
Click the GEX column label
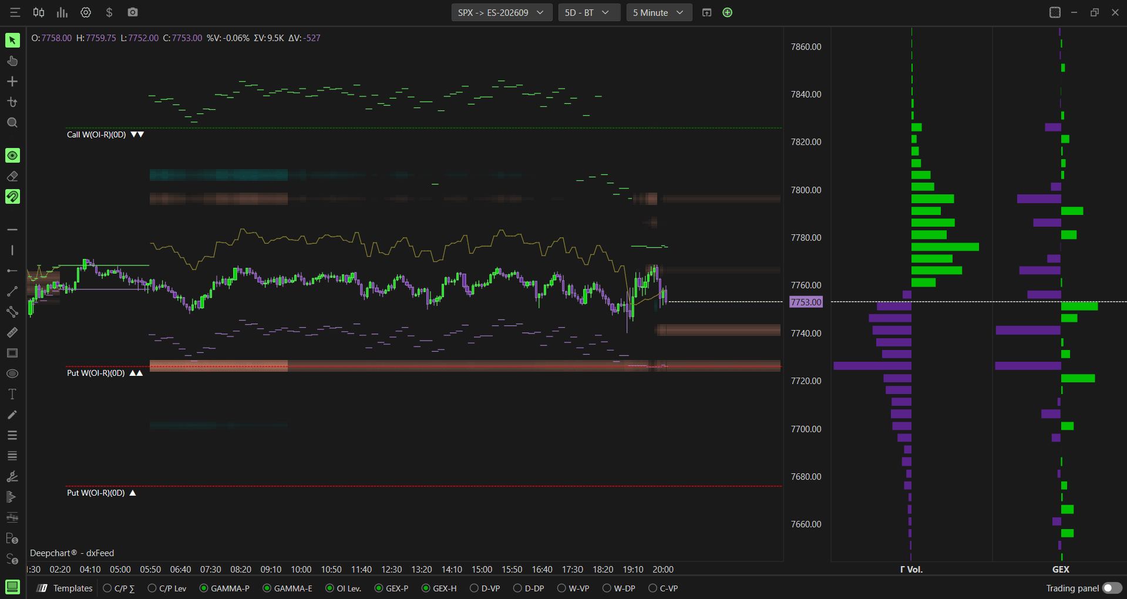[x=1061, y=569]
